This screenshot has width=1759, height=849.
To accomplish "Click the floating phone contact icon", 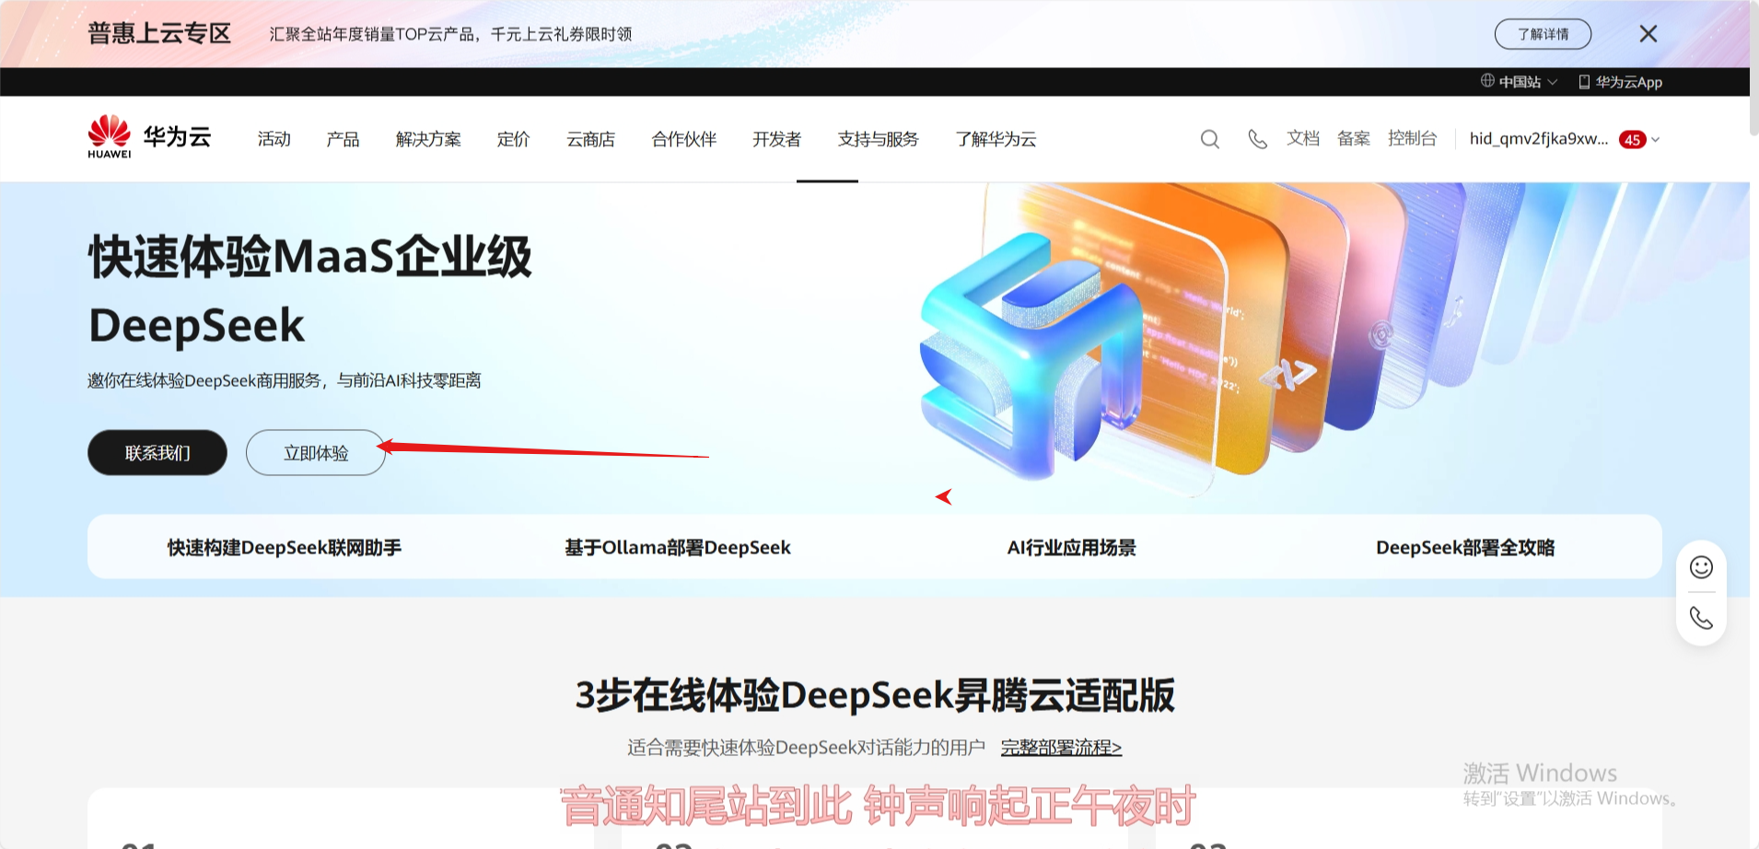I will pos(1701,618).
